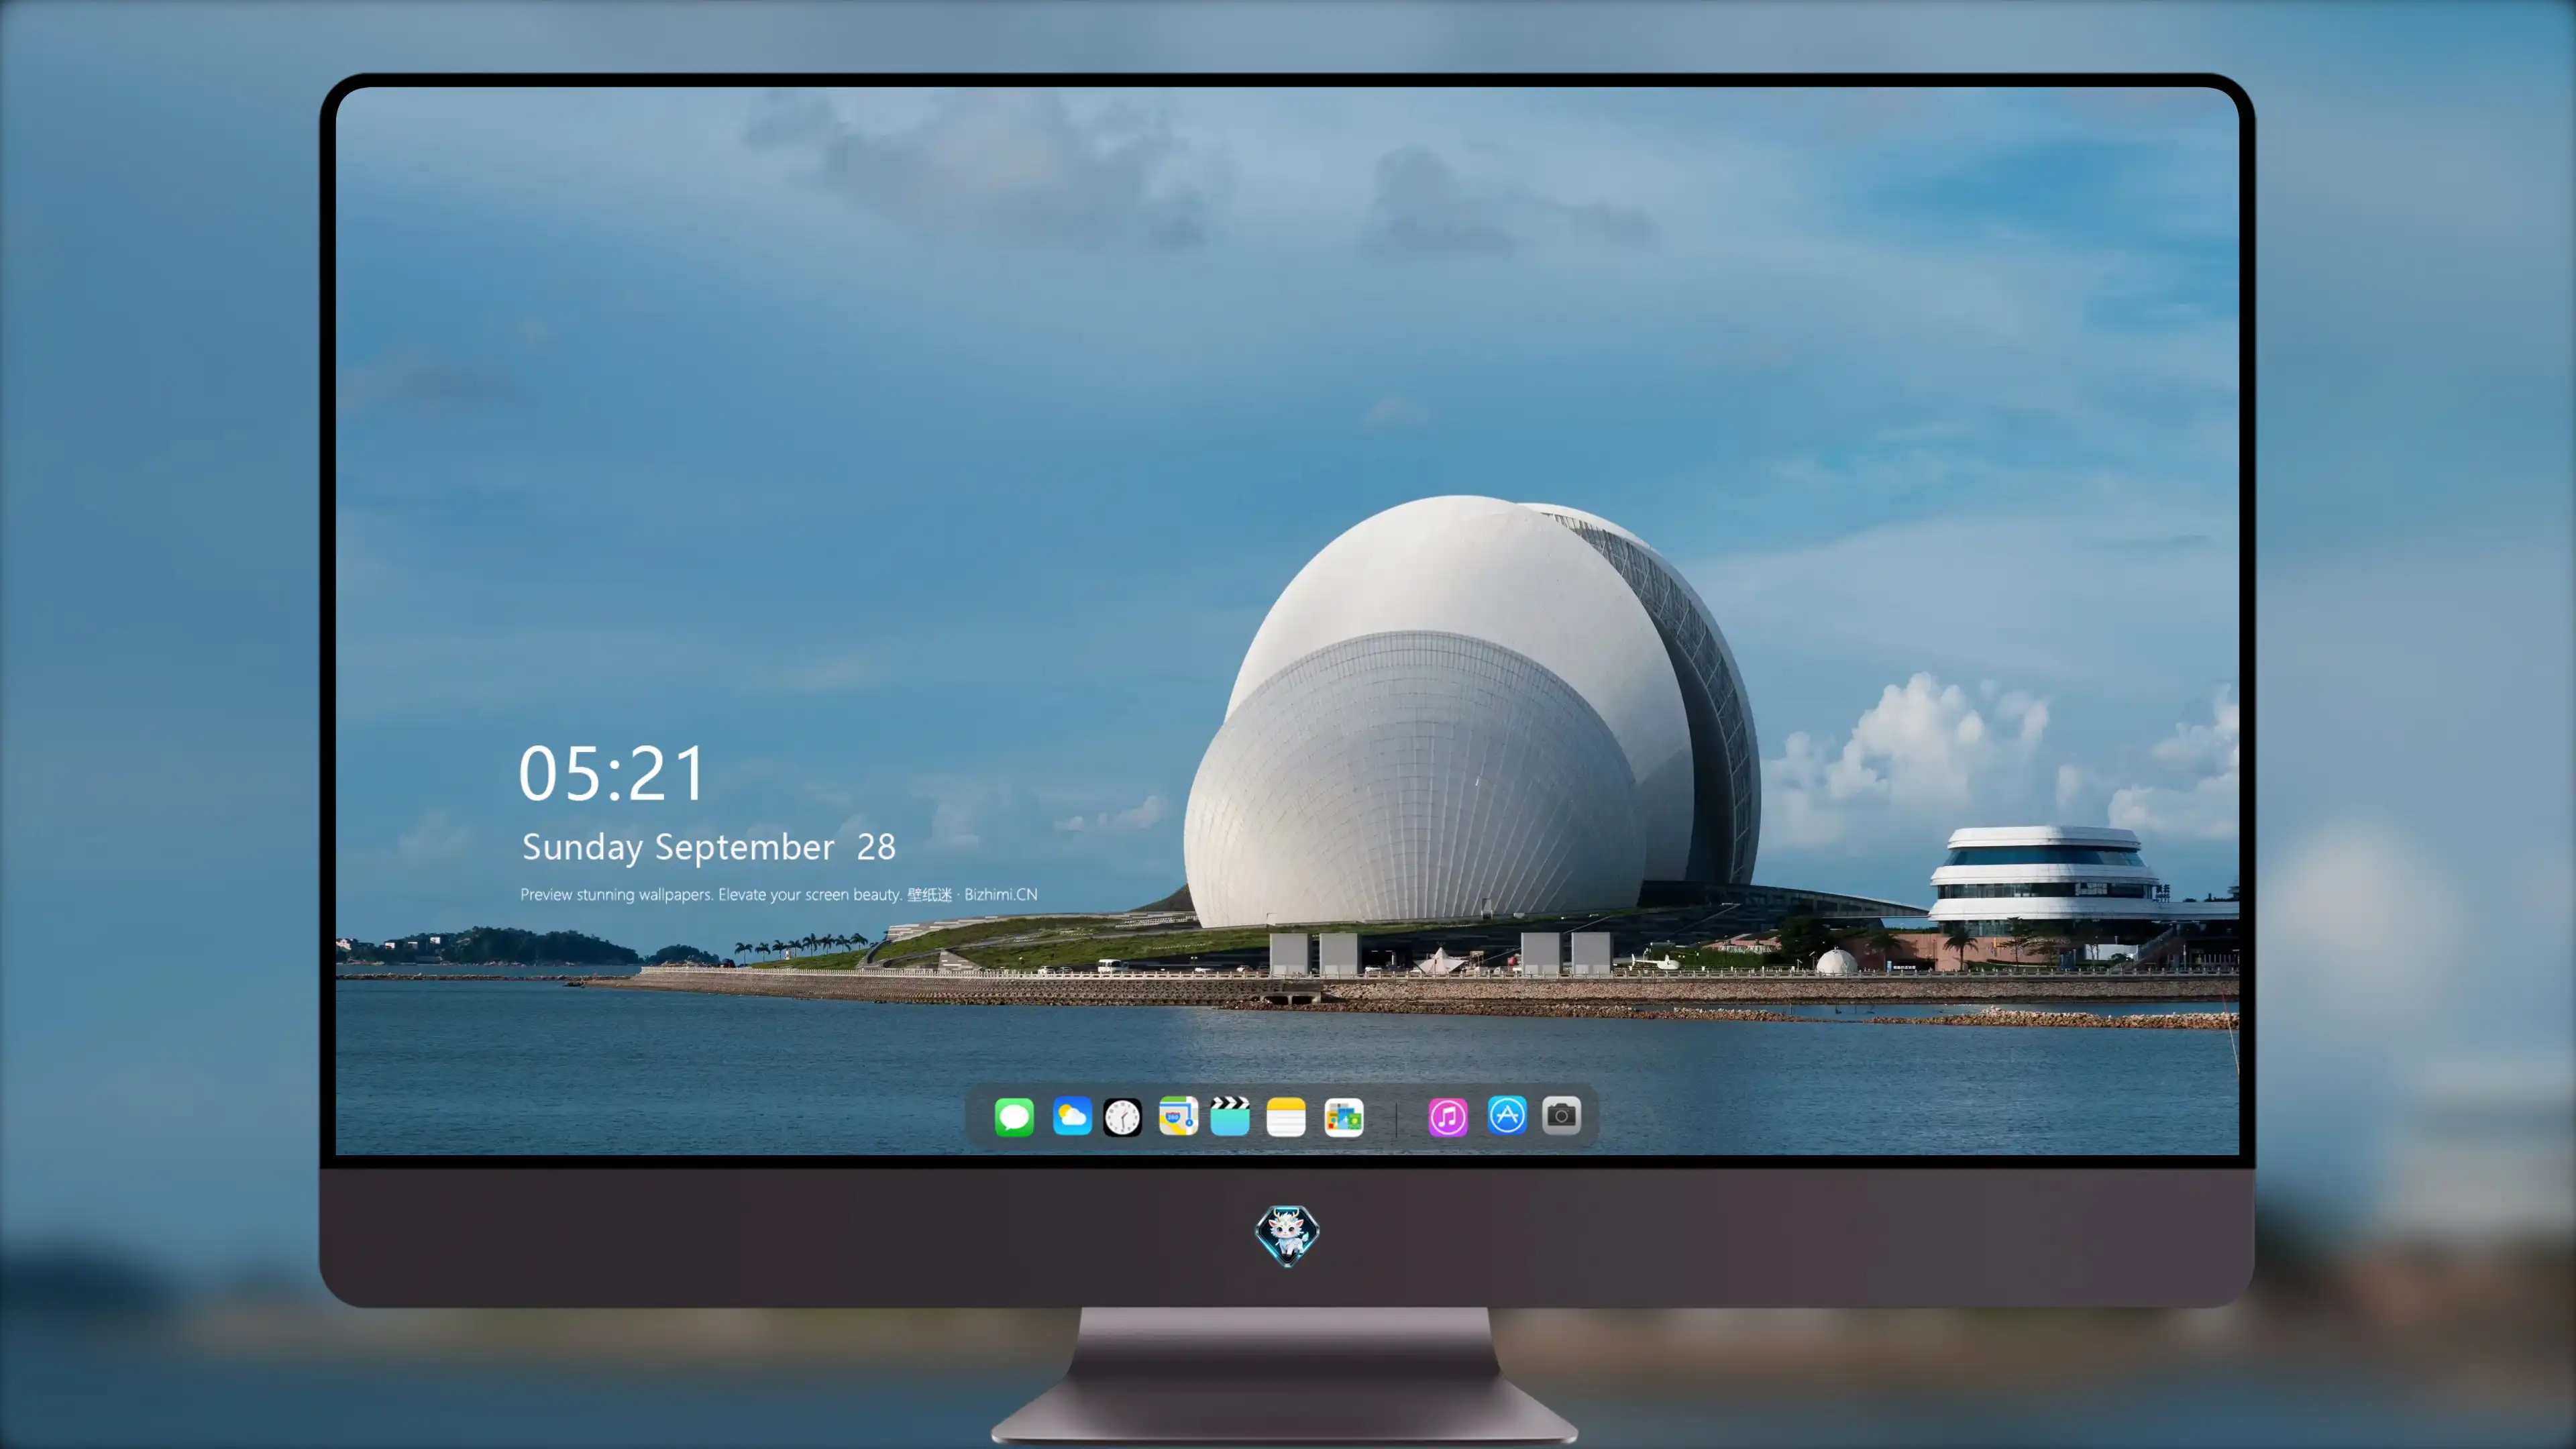Launch iTunes music app from dock

coord(1448,1117)
